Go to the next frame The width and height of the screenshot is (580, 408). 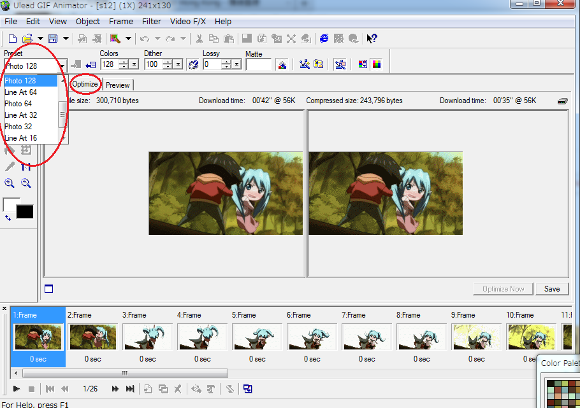tap(115, 389)
